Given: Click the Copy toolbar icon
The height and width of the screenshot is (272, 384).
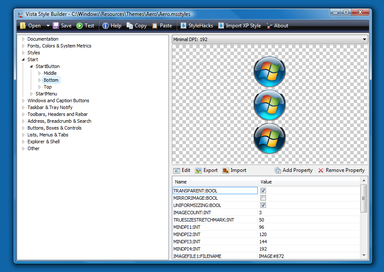Looking at the screenshot, I should click(x=130, y=26).
